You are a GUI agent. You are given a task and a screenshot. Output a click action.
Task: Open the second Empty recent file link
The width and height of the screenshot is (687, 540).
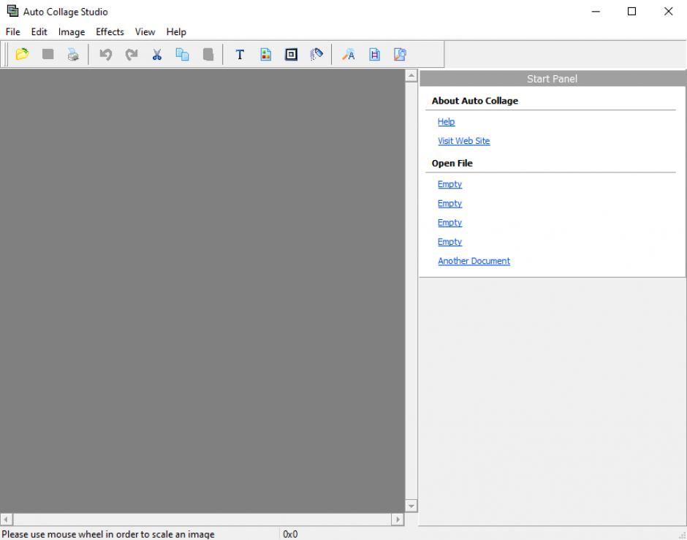coord(449,204)
